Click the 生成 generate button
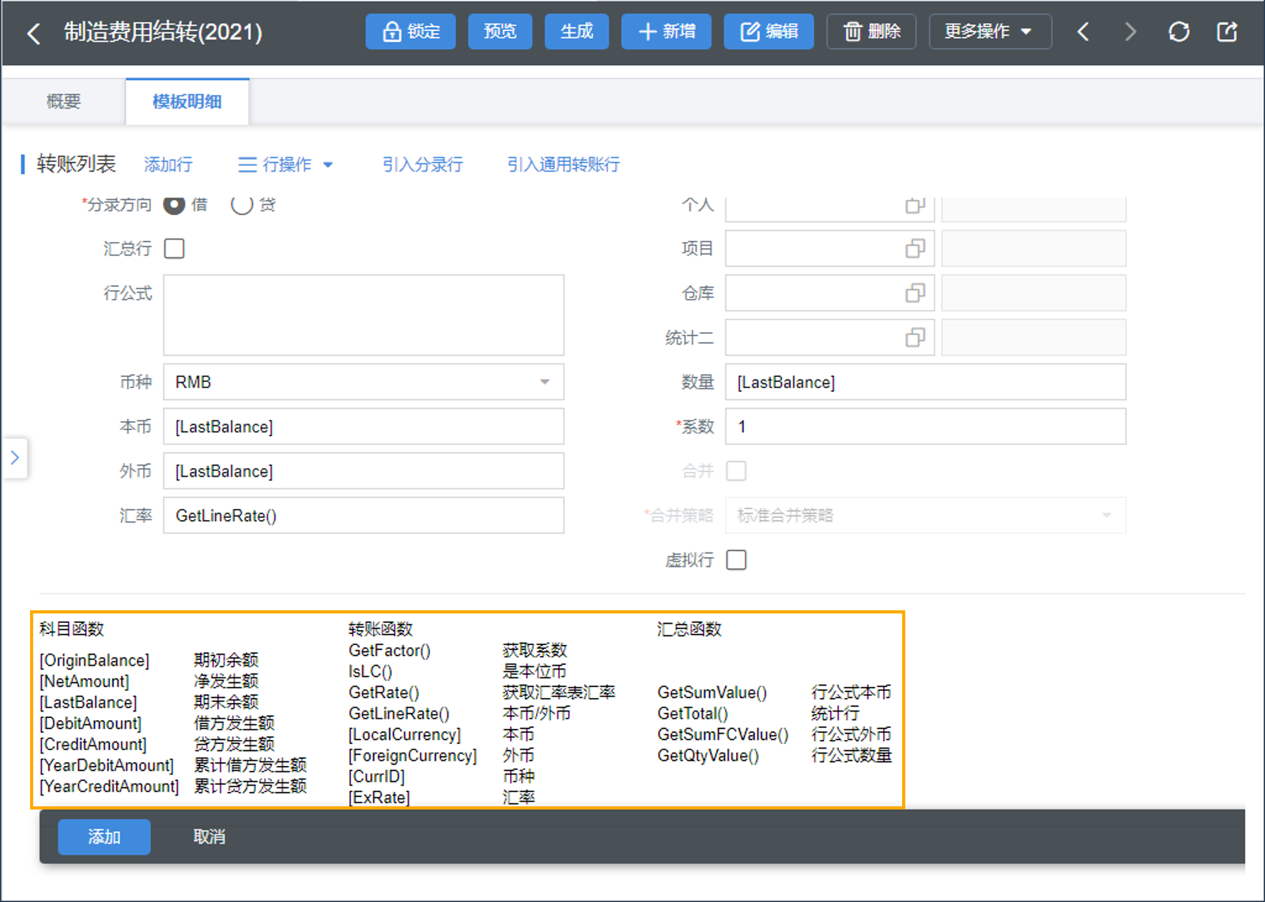The image size is (1265, 902). (576, 32)
